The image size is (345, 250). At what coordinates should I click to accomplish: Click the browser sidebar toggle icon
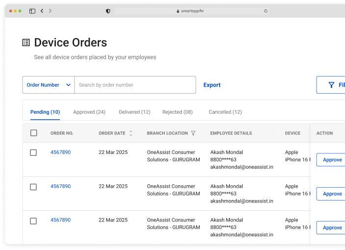click(x=32, y=11)
